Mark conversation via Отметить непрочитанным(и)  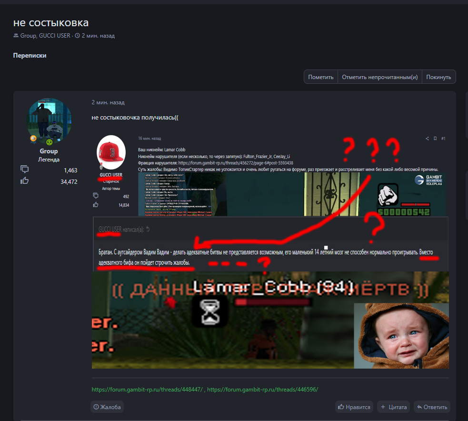pos(379,77)
